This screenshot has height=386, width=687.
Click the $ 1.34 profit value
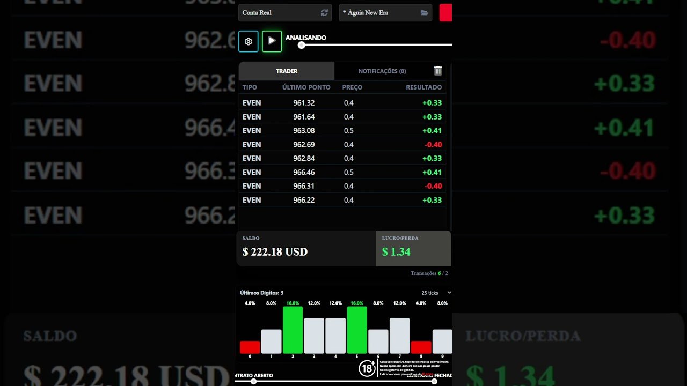pos(396,252)
